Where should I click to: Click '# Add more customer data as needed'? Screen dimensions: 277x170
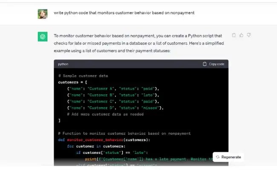[x=105, y=114]
